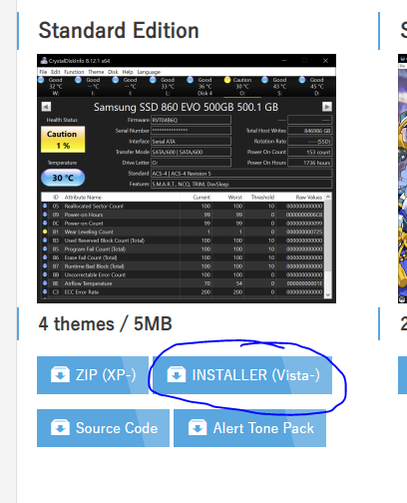Screen dimensions: 407x503
Task: Go to next disk with right arrow
Action: tap(327, 107)
